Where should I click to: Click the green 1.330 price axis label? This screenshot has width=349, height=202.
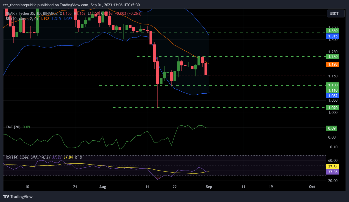point(332,30)
